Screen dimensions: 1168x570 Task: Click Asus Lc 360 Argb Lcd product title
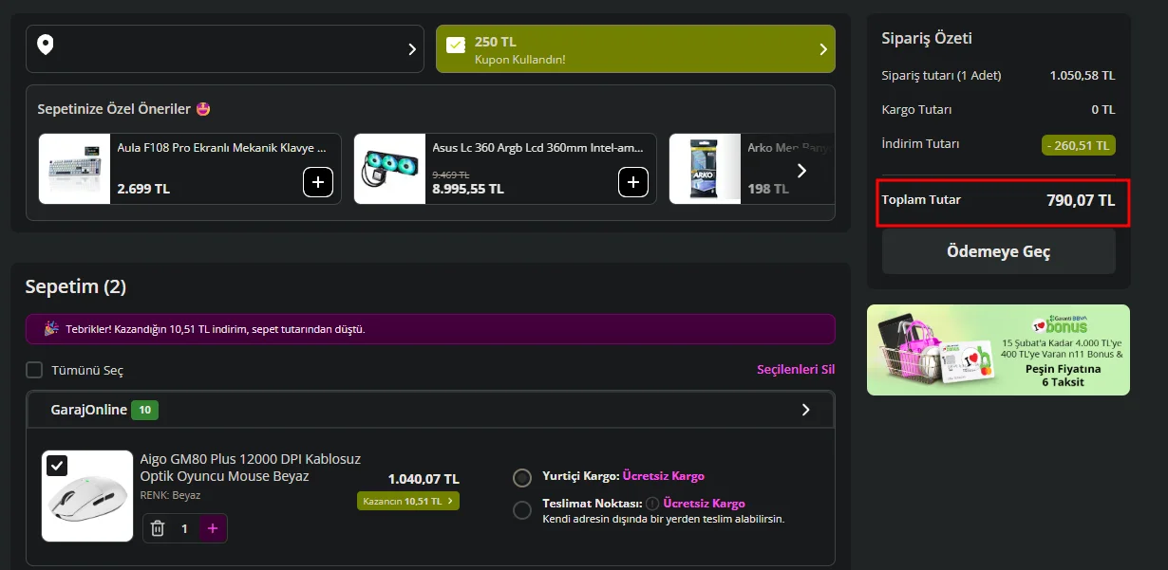pyautogui.click(x=537, y=148)
